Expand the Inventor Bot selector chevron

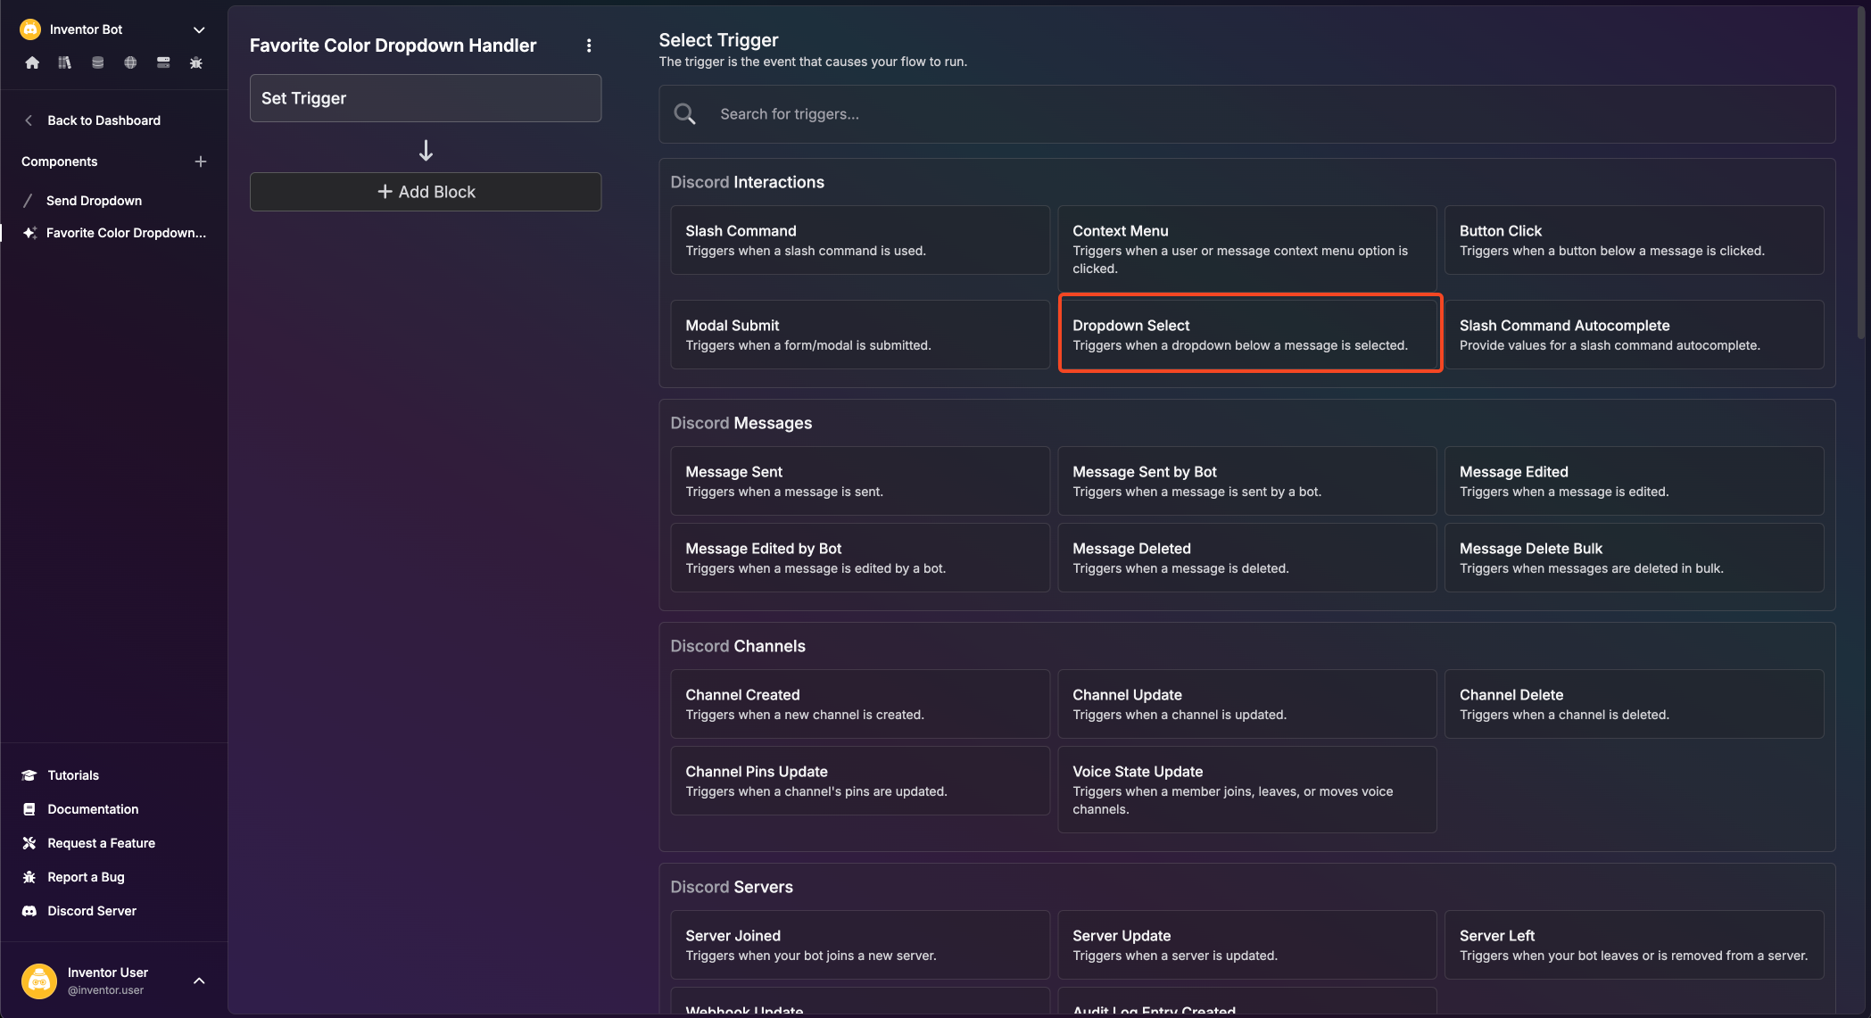tap(199, 29)
